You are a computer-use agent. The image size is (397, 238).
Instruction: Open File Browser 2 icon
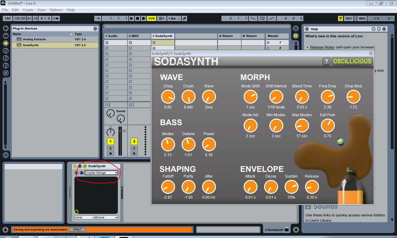click(6, 58)
